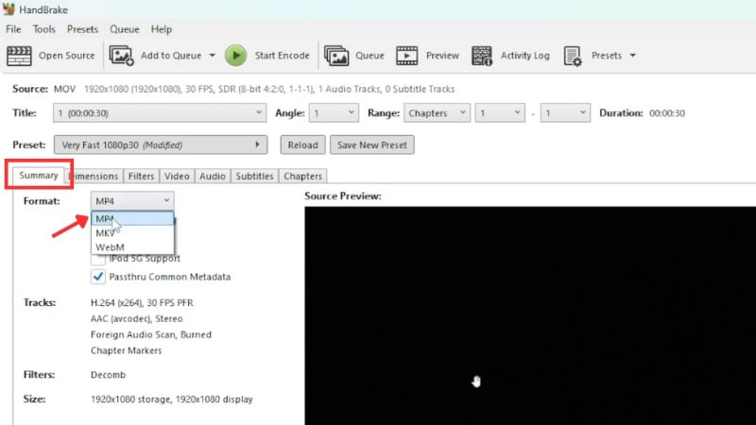This screenshot has width=756, height=425.
Task: Click the Source MOV info text
Action: 254,89
